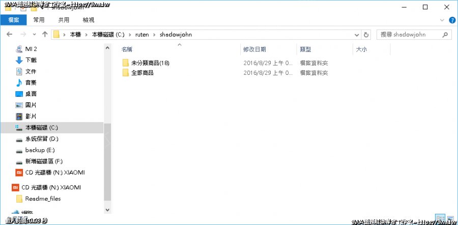The image size is (458, 225).
Task: Open the 共用 ribbon tab
Action: coord(64,20)
